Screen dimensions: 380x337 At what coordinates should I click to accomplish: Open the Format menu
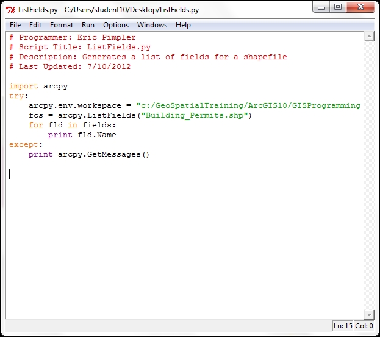(x=62, y=25)
